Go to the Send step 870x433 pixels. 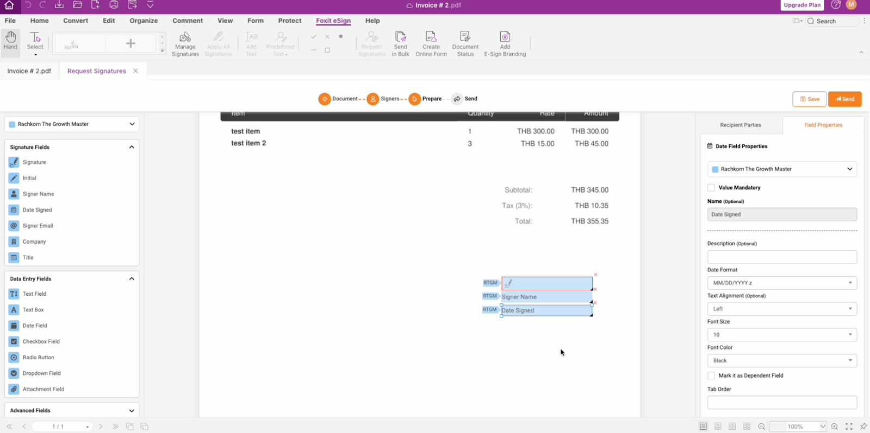point(465,99)
